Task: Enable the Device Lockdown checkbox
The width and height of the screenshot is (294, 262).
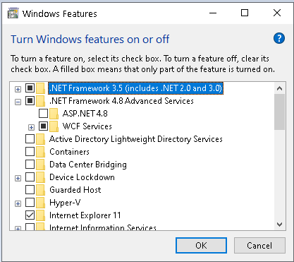Action: 30,177
